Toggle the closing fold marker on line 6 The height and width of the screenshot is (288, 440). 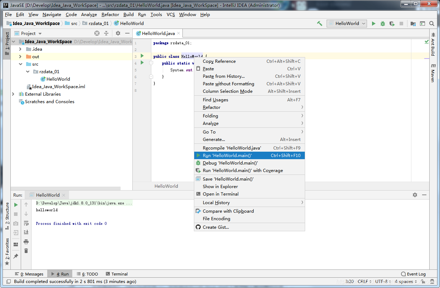(x=151, y=76)
